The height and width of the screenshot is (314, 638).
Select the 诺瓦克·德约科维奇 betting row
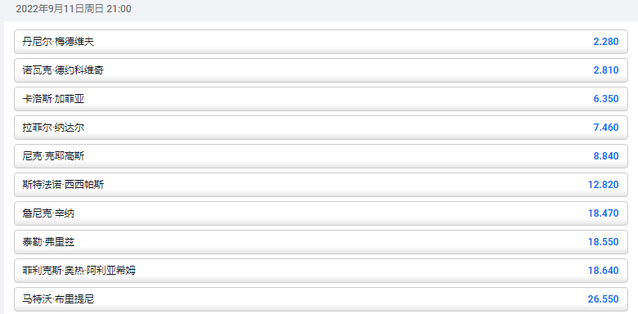[x=321, y=70]
